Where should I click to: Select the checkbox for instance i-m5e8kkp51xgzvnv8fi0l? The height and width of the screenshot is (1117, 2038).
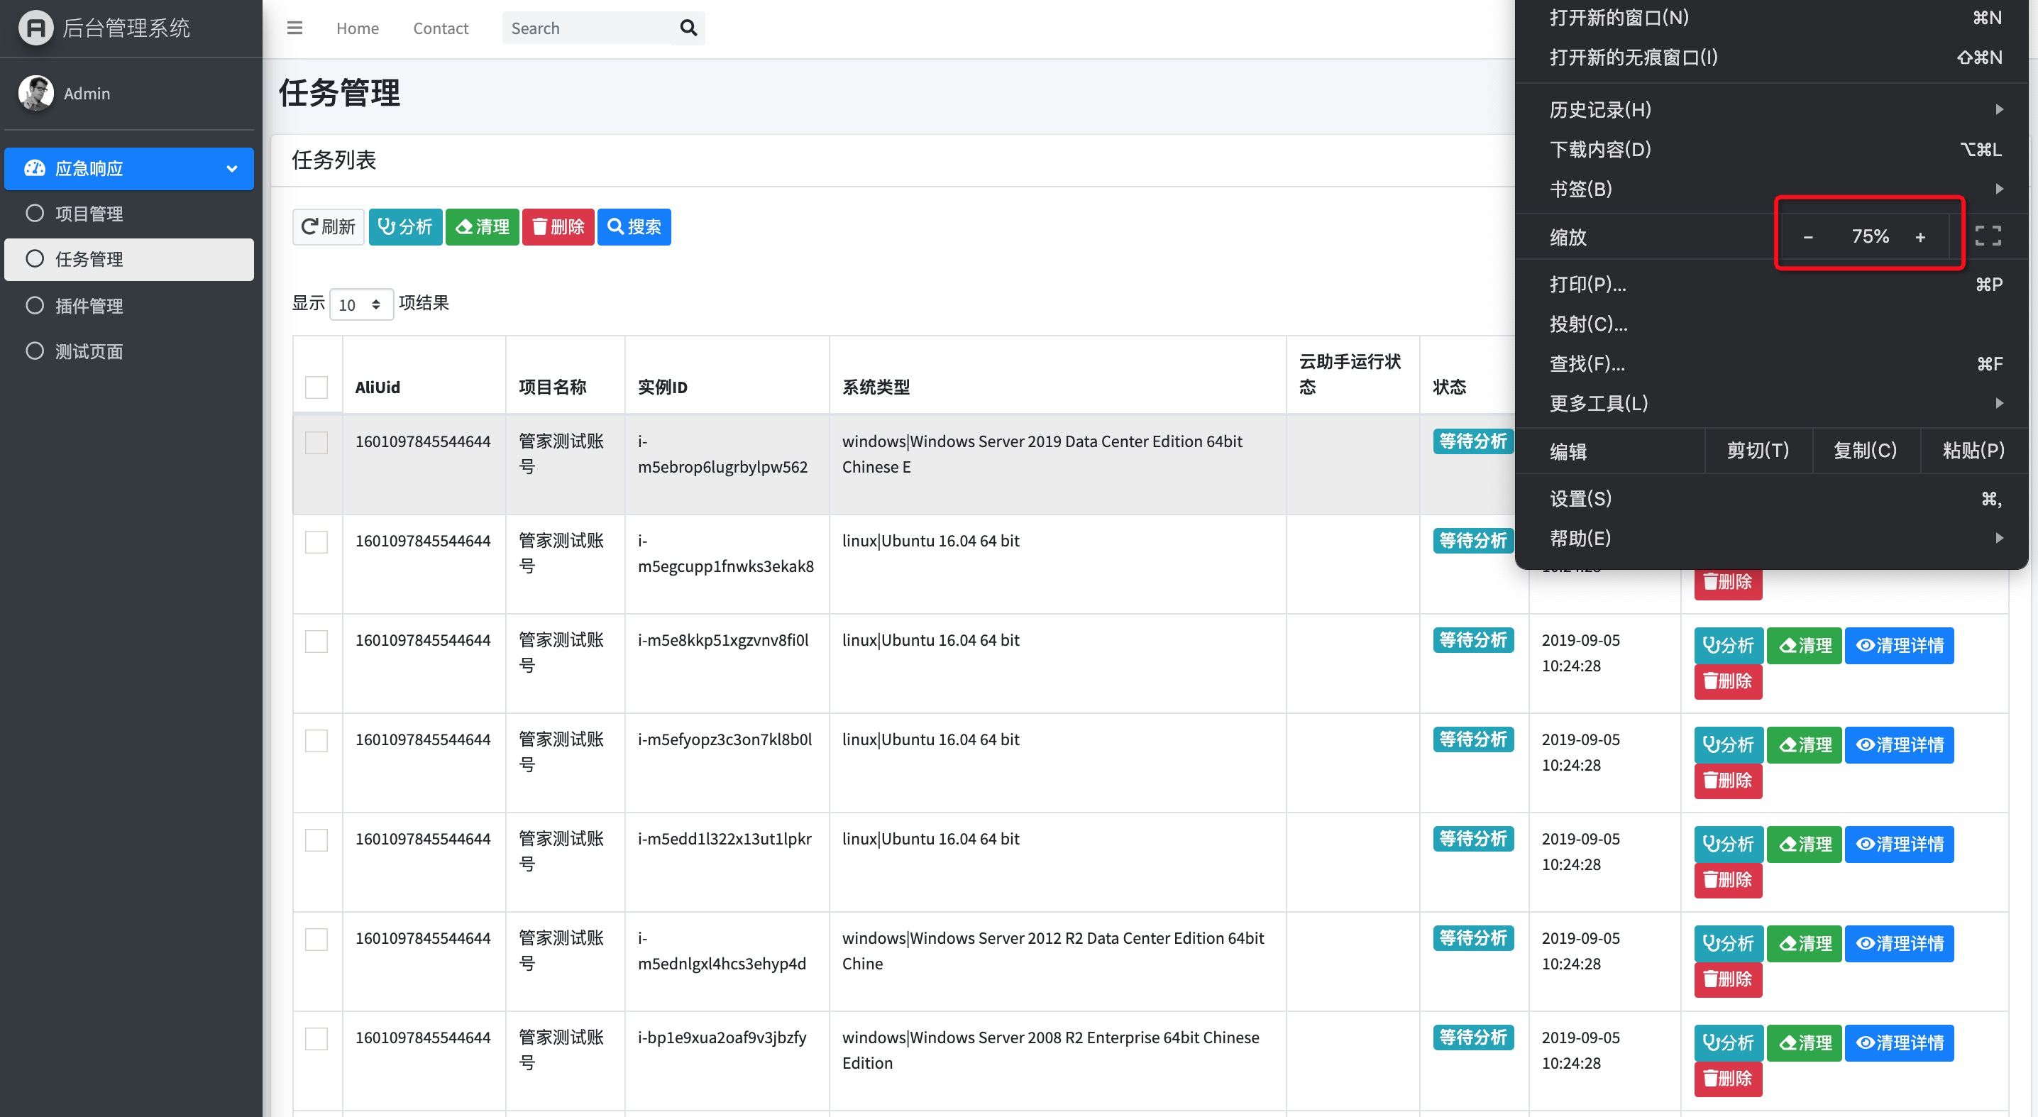pos(316,642)
